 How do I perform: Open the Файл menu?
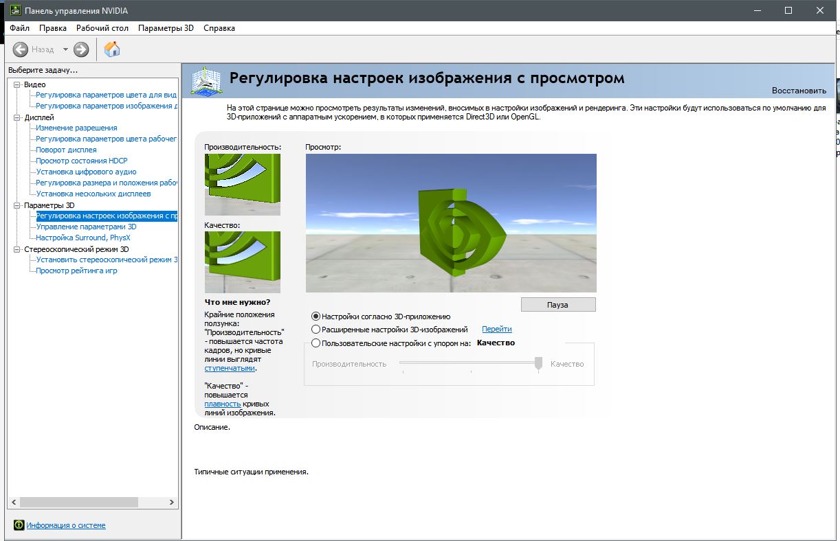(19, 28)
